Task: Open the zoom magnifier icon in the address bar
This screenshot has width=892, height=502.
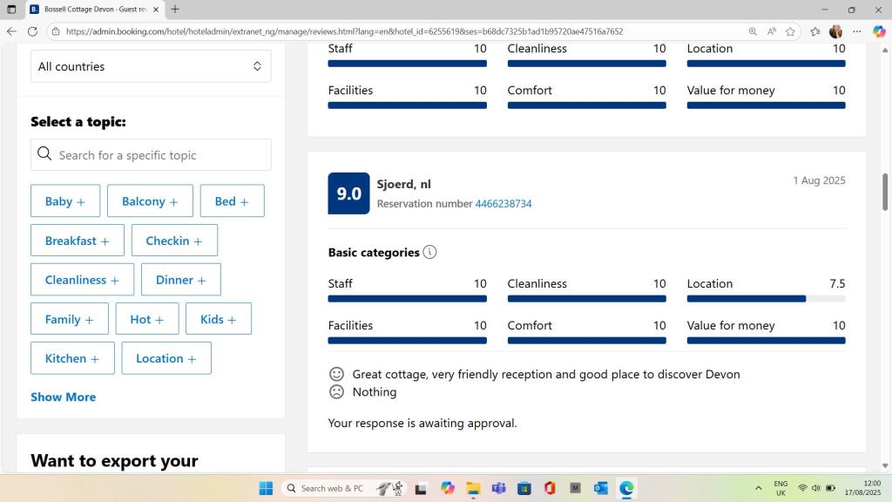Action: [753, 31]
